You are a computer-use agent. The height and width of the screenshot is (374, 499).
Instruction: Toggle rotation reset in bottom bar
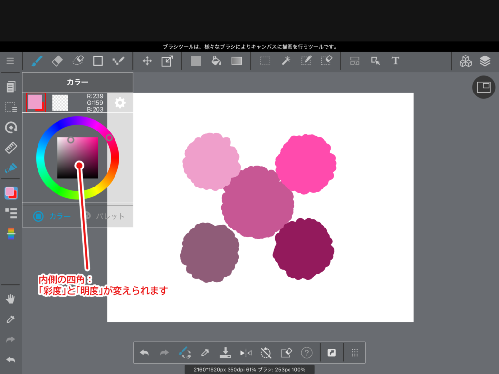click(266, 353)
